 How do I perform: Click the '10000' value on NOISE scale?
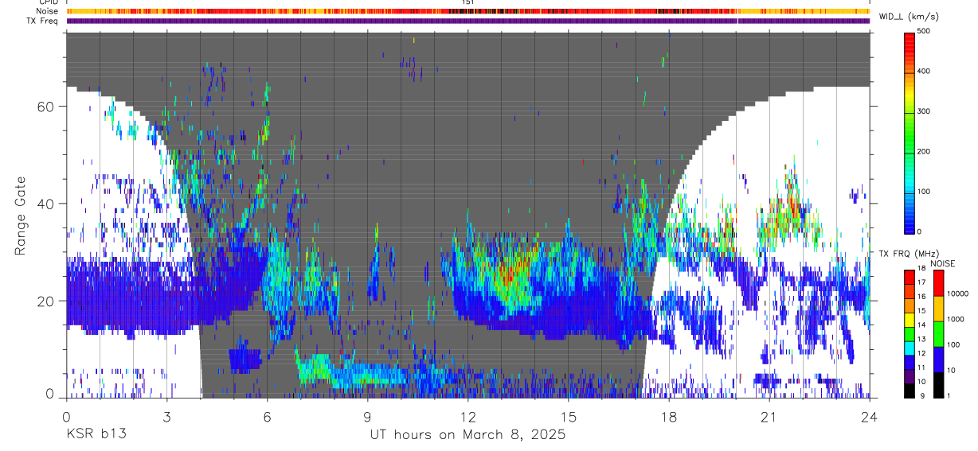pyautogui.click(x=958, y=294)
